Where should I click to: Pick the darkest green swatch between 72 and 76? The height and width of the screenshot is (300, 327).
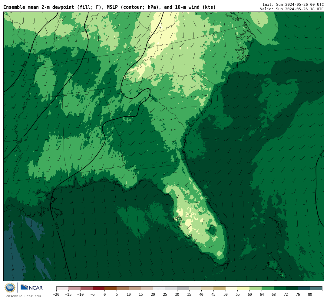(292, 288)
